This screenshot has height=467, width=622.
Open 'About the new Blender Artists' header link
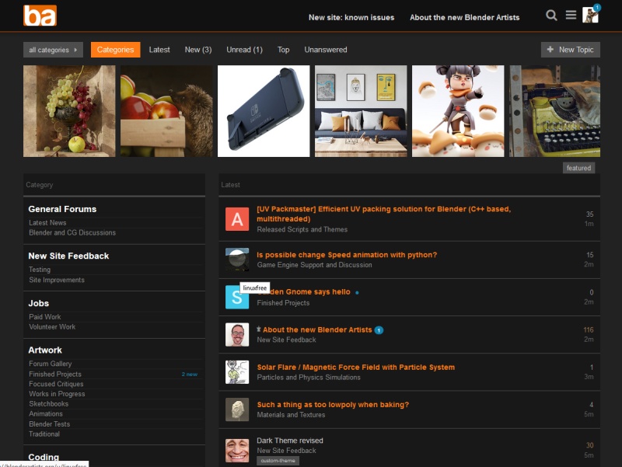click(464, 17)
